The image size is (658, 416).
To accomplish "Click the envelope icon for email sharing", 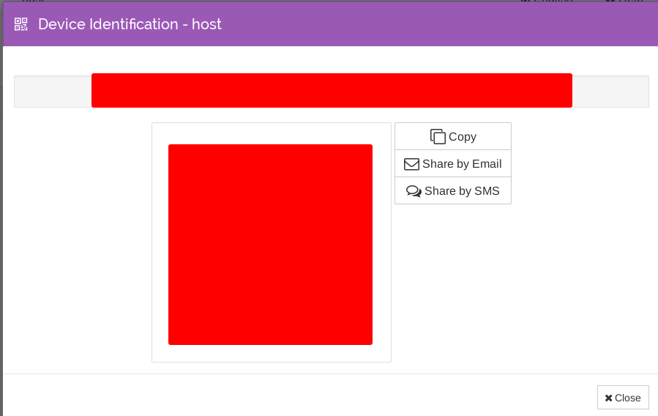I will pyautogui.click(x=411, y=164).
